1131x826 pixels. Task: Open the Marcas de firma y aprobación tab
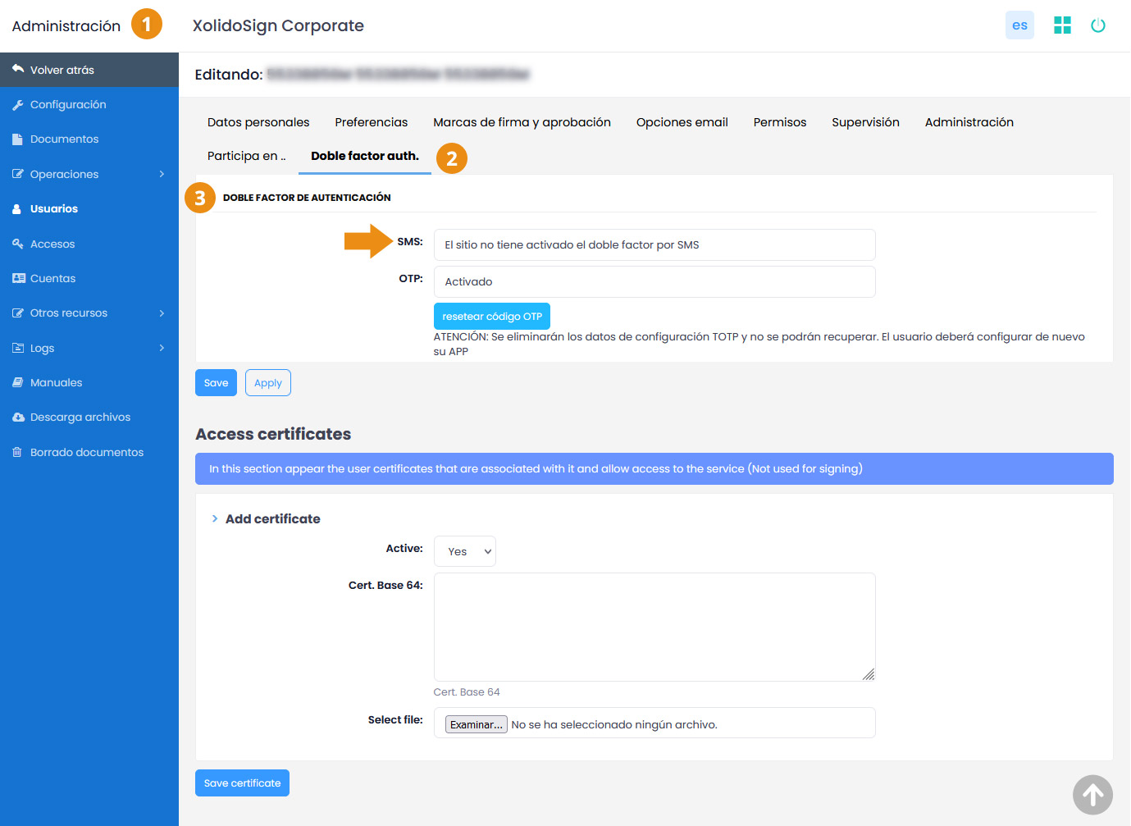(x=522, y=122)
